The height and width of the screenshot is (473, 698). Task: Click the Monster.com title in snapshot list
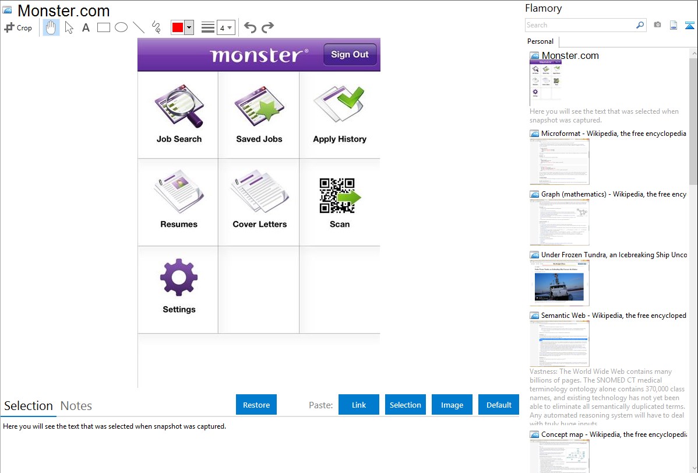point(570,56)
